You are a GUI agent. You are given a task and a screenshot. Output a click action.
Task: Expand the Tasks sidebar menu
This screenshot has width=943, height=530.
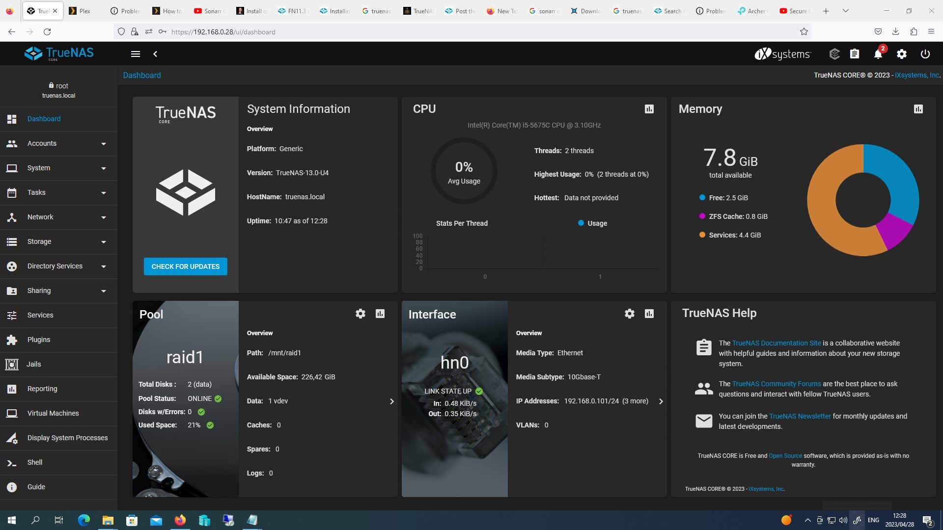tap(59, 192)
